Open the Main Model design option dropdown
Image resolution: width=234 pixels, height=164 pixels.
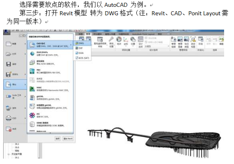[157, 46]
